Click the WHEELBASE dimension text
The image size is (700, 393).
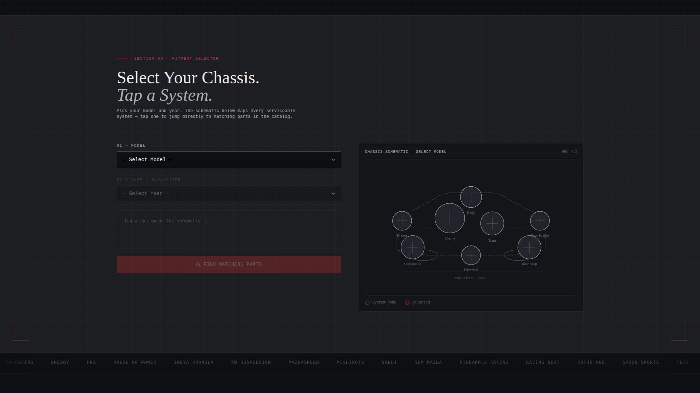coord(471,278)
